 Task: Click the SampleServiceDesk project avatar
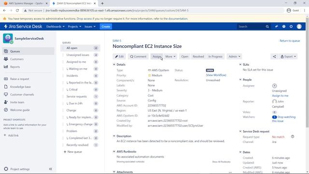coord(8,38)
